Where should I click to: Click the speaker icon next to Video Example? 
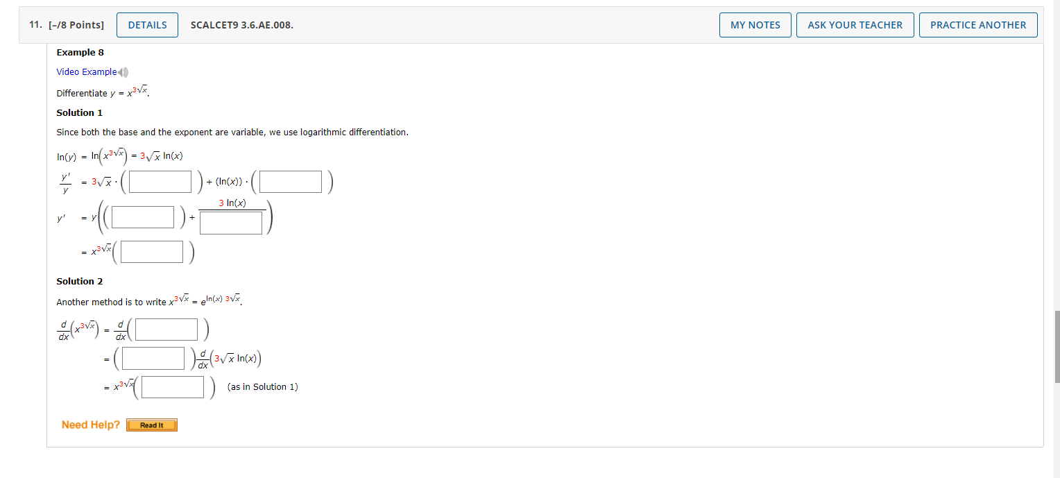click(122, 71)
